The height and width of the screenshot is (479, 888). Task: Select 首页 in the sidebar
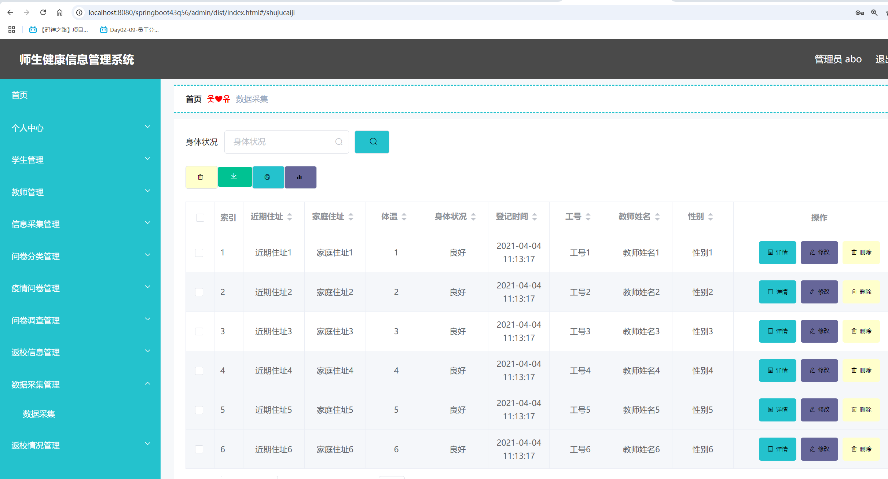click(19, 95)
